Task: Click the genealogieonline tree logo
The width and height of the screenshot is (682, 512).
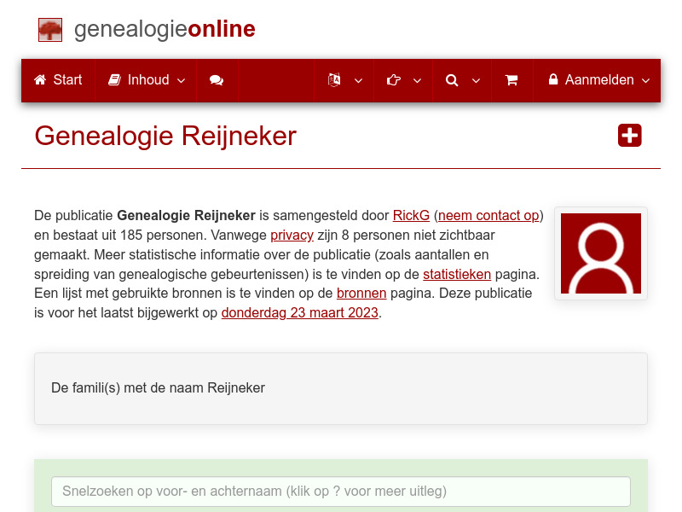Action: (x=50, y=29)
